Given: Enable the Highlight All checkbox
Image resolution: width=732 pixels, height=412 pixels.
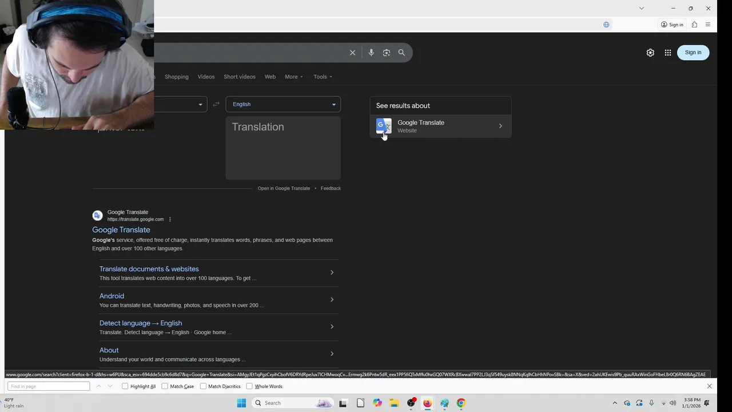Looking at the screenshot, I should pyautogui.click(x=125, y=386).
